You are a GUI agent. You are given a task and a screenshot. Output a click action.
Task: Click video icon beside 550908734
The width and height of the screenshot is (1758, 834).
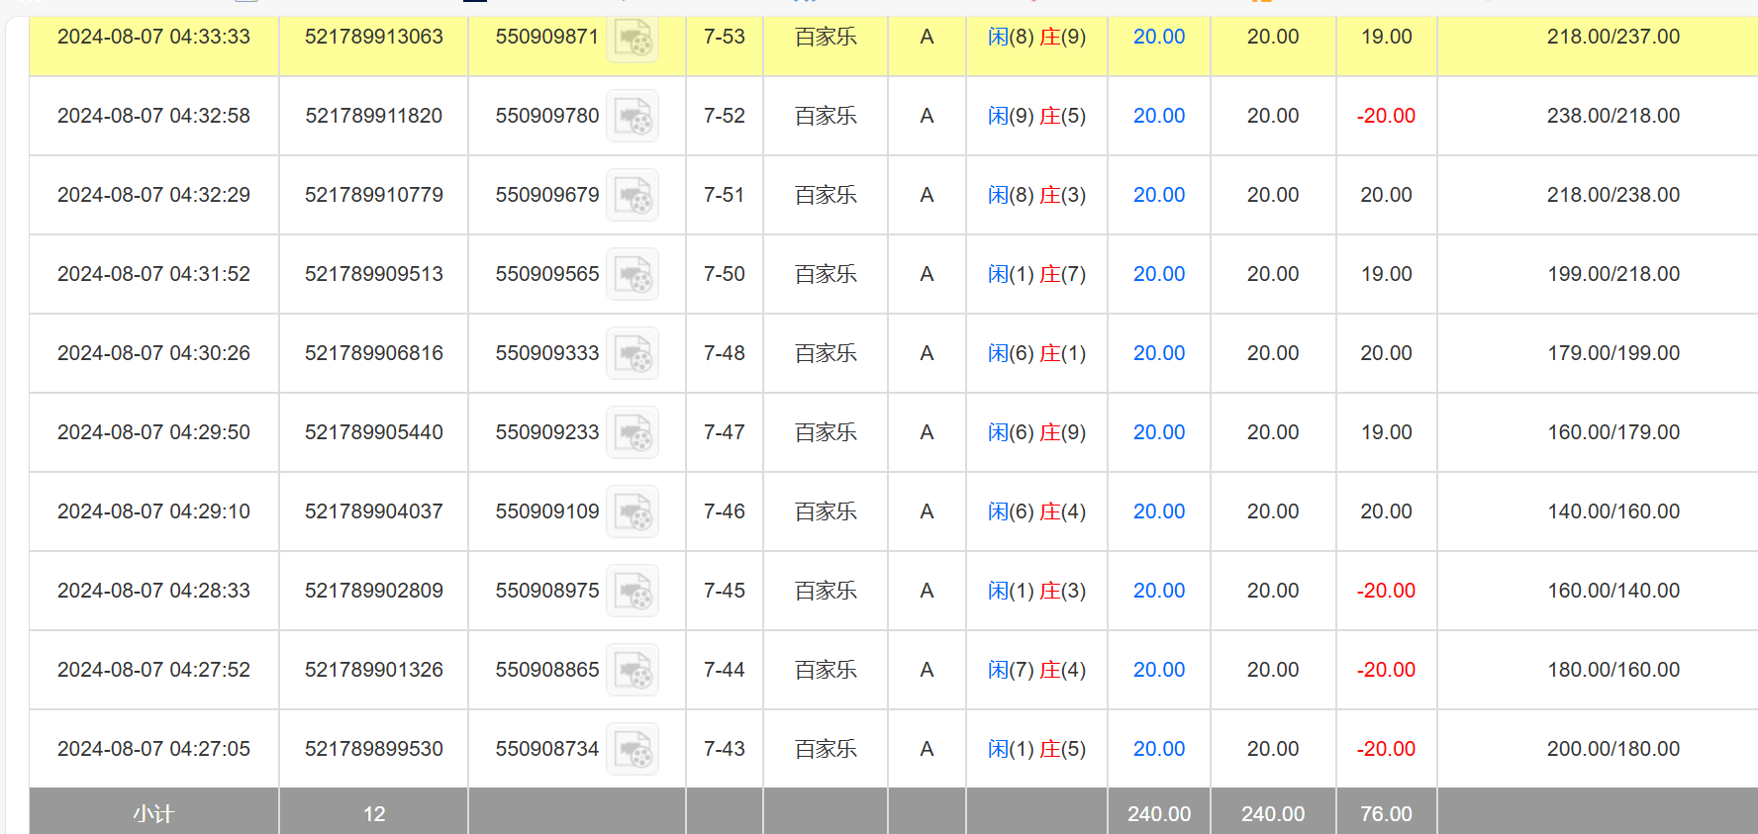(x=633, y=750)
